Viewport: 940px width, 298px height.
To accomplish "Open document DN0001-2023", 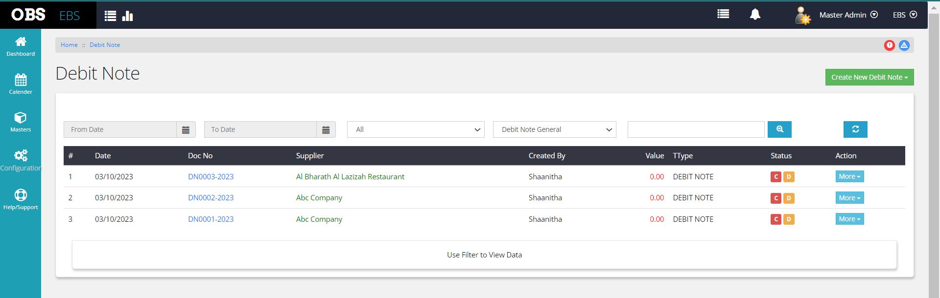I will pos(211,219).
